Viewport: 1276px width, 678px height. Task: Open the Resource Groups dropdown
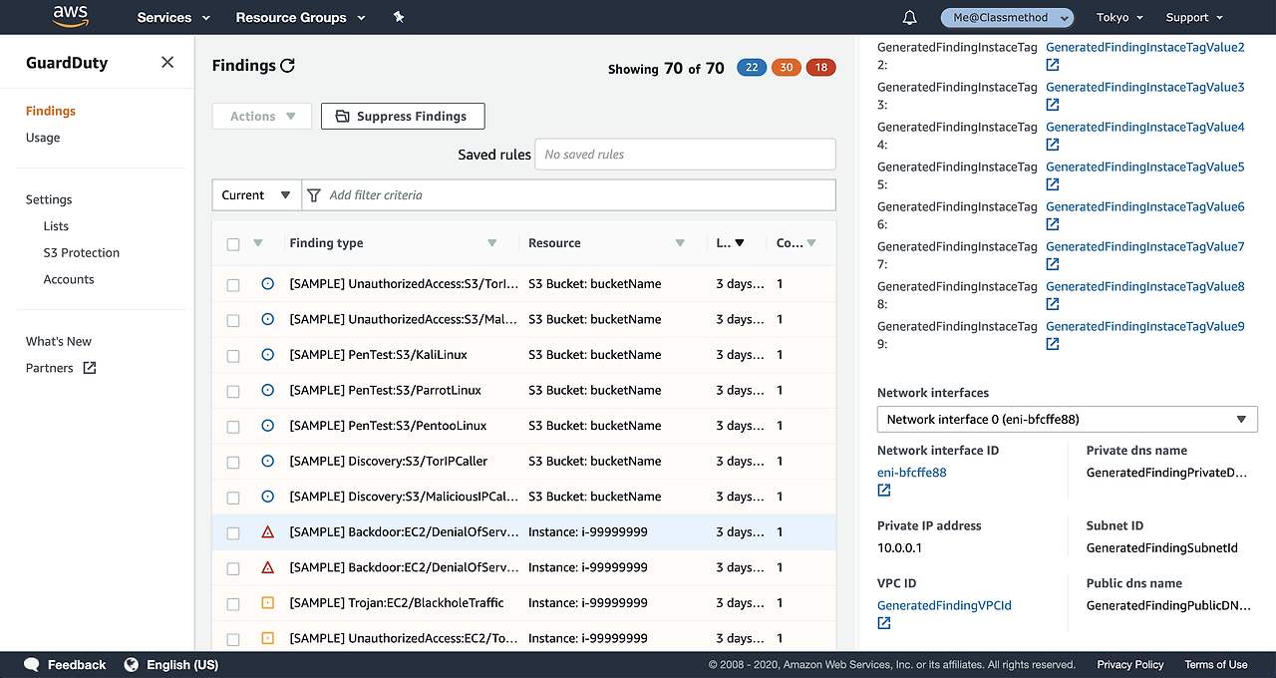[300, 17]
